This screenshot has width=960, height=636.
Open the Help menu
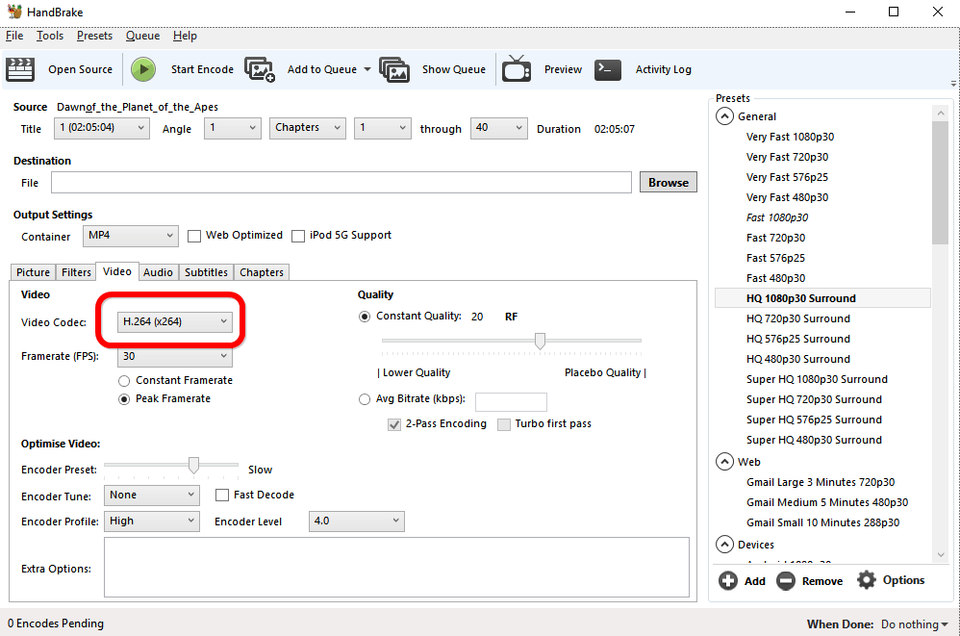(x=185, y=36)
